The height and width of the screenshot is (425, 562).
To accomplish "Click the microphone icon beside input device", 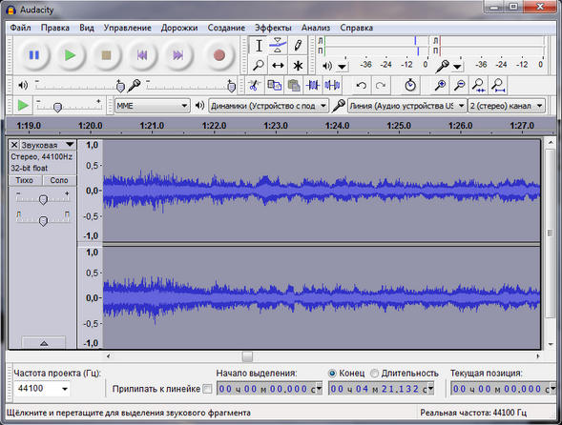I will point(339,105).
